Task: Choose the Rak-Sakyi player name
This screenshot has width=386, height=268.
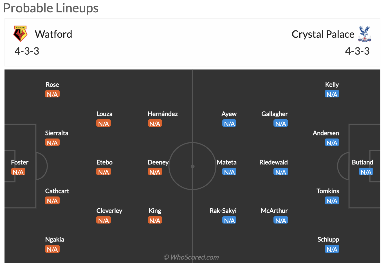Action: pyautogui.click(x=223, y=211)
